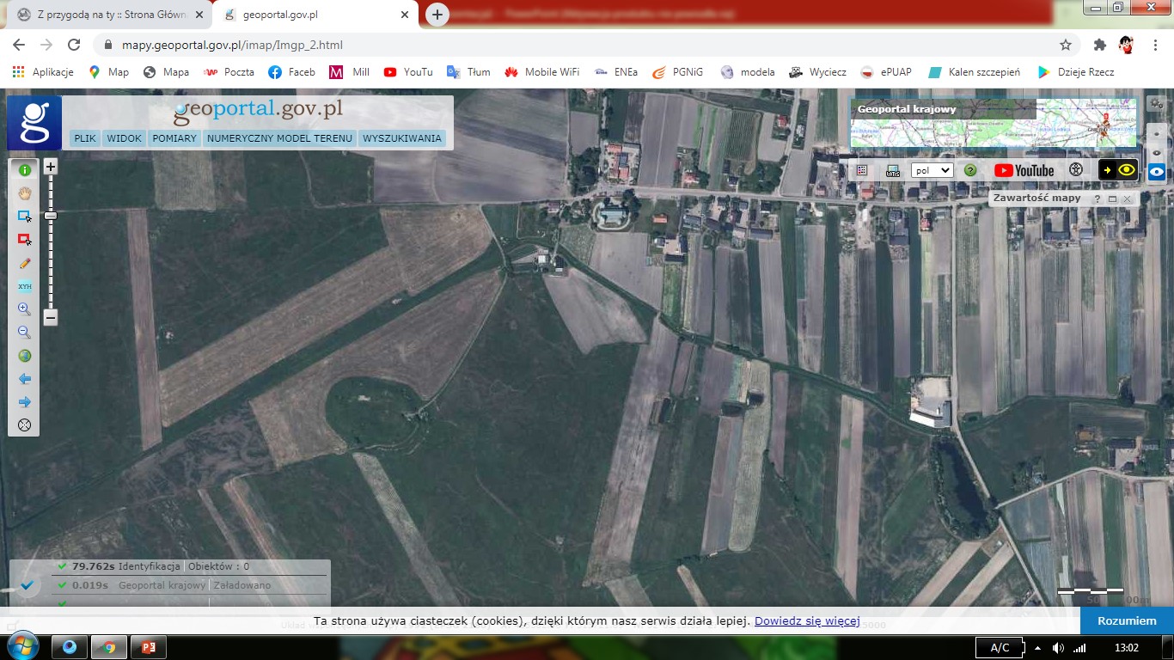Switch to the Z przygodą na ty tab
Image resolution: width=1174 pixels, height=660 pixels.
click(107, 15)
